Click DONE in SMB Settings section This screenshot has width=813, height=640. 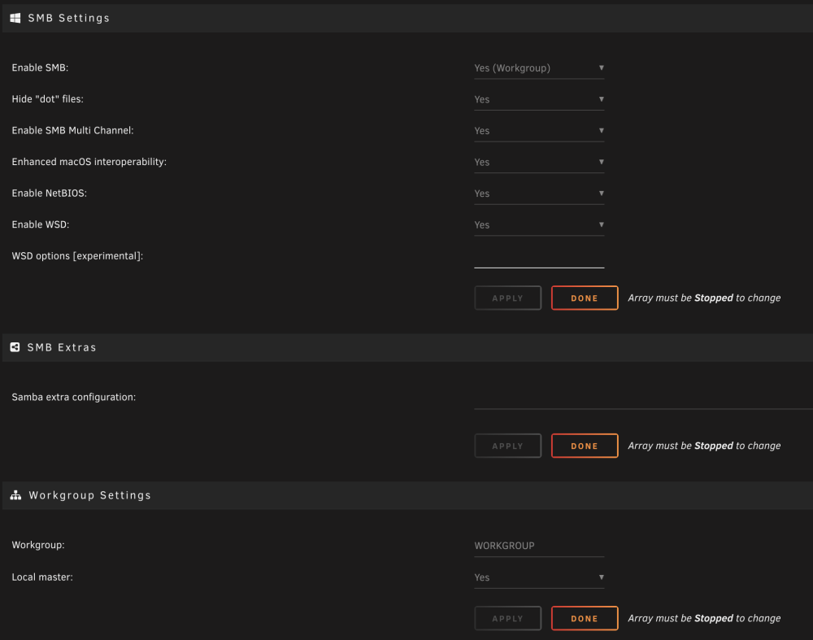point(585,298)
